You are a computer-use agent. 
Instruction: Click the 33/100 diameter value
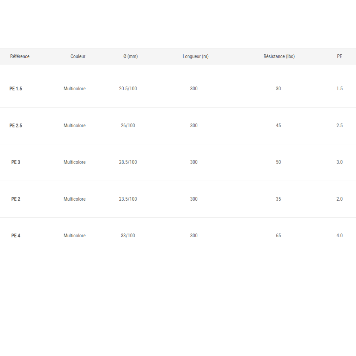coord(128,236)
